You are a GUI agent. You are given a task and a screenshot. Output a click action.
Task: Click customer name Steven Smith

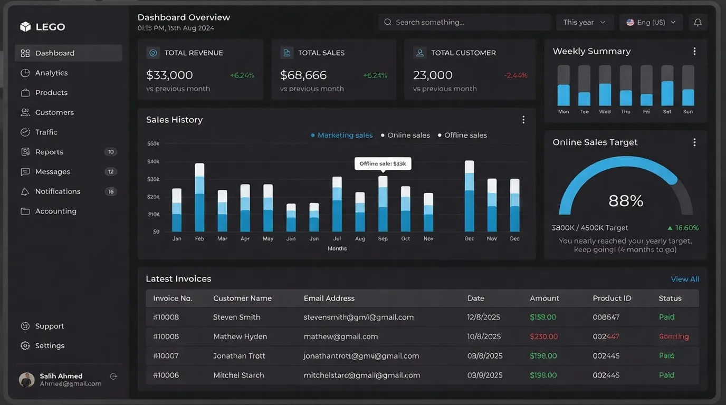point(237,317)
